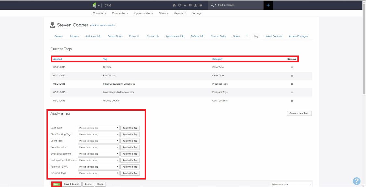Click the search magnifier icon

coord(212,5)
